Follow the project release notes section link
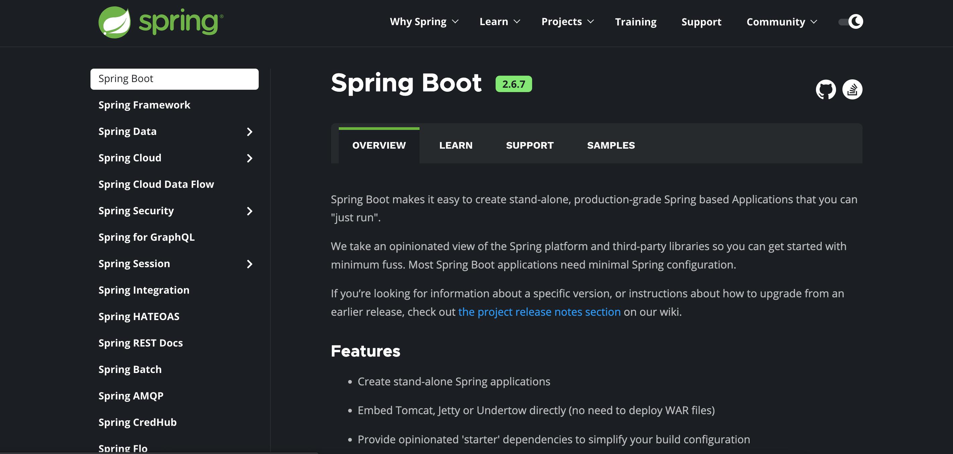The width and height of the screenshot is (953, 454). [x=539, y=312]
